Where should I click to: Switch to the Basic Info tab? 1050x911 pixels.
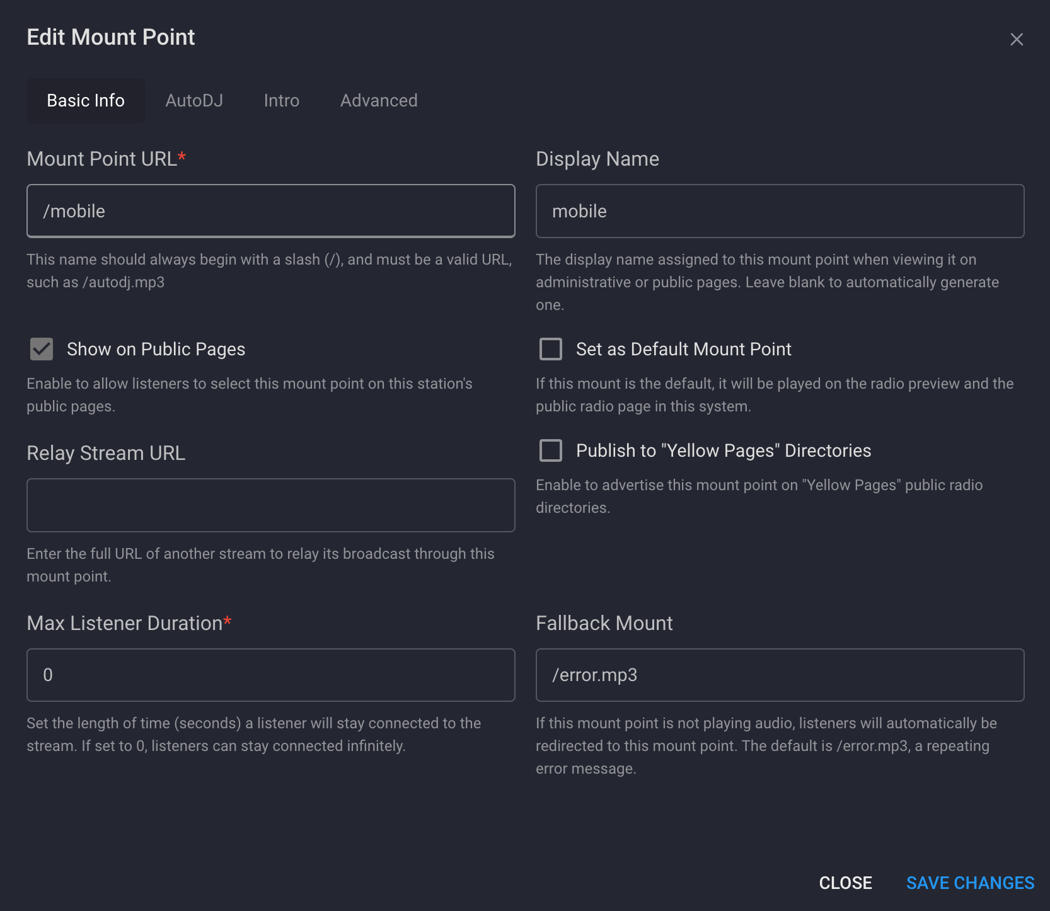(85, 100)
